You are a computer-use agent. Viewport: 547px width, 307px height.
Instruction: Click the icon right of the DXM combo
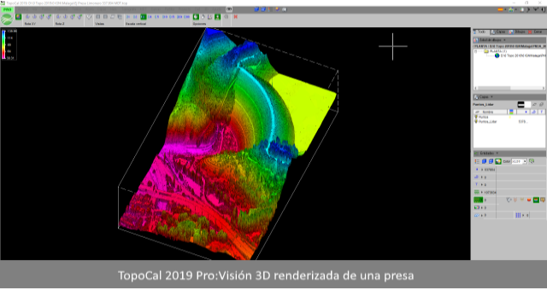coord(532,161)
